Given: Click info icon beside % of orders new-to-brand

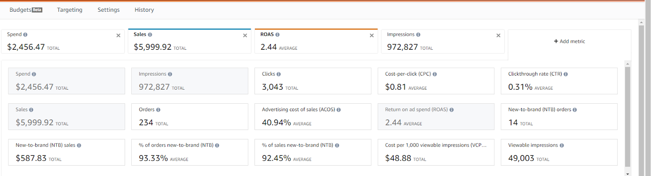Looking at the screenshot, I should 217,145.
